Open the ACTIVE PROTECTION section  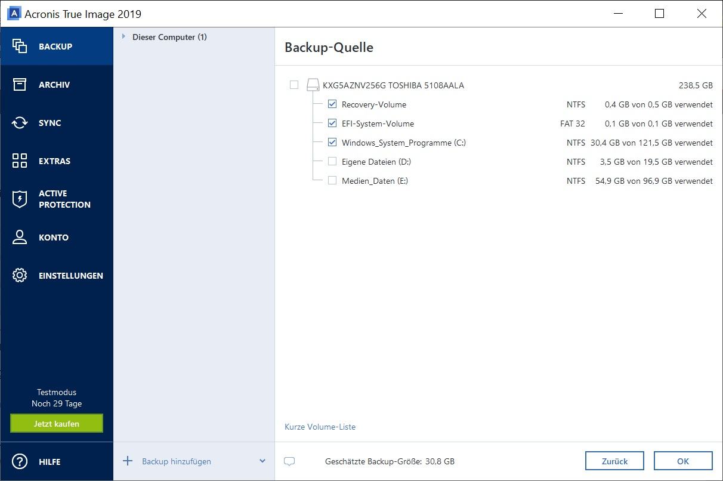57,199
